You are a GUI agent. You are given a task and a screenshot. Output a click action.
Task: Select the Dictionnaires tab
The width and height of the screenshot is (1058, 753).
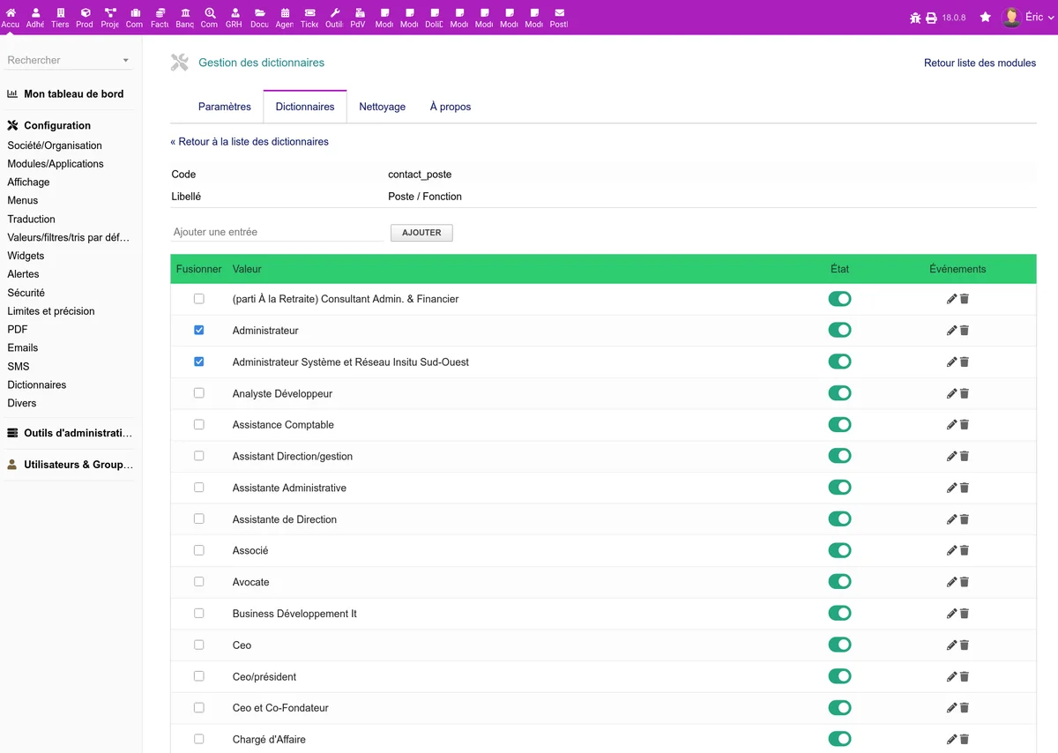pyautogui.click(x=305, y=107)
